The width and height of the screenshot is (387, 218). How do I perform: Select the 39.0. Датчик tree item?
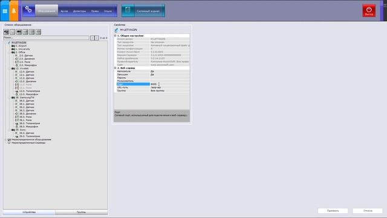coord(27,133)
